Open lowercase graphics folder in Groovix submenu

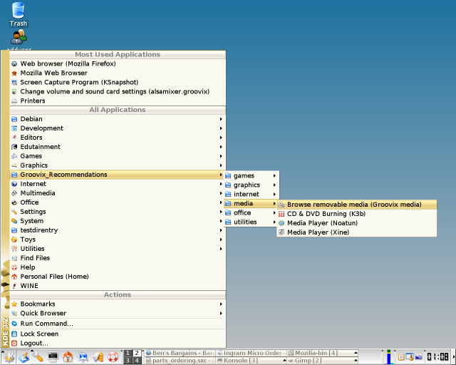[x=251, y=185]
